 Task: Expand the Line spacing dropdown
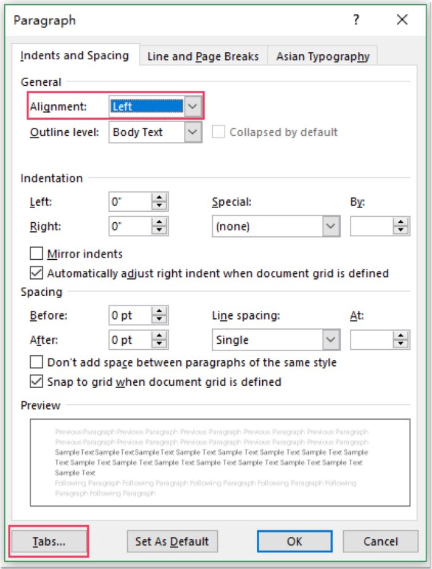(330, 340)
